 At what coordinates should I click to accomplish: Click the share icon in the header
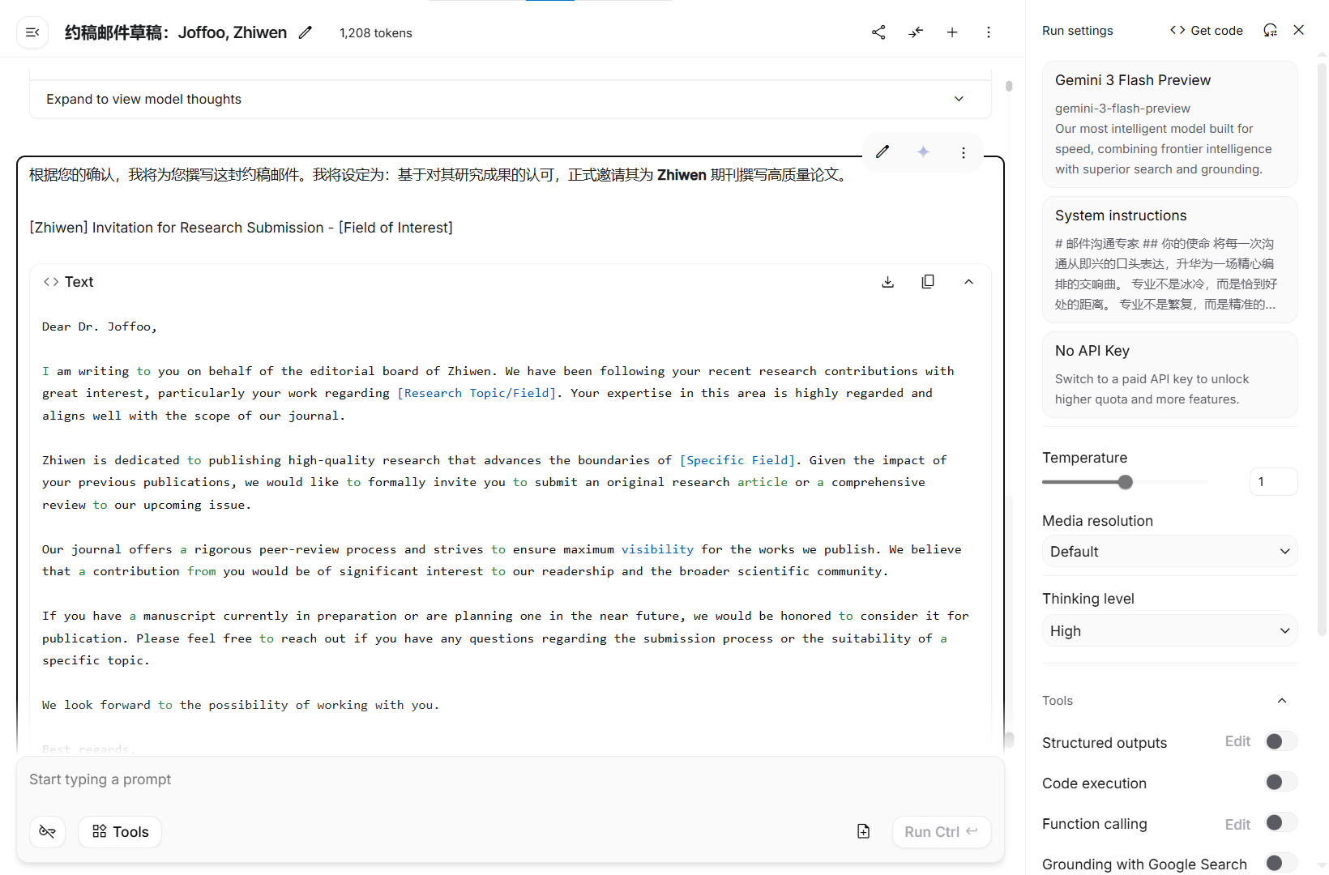pyautogui.click(x=878, y=32)
